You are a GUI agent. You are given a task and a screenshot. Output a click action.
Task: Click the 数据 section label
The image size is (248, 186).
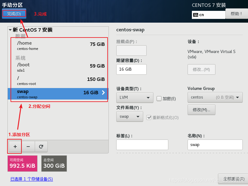point(20,36)
